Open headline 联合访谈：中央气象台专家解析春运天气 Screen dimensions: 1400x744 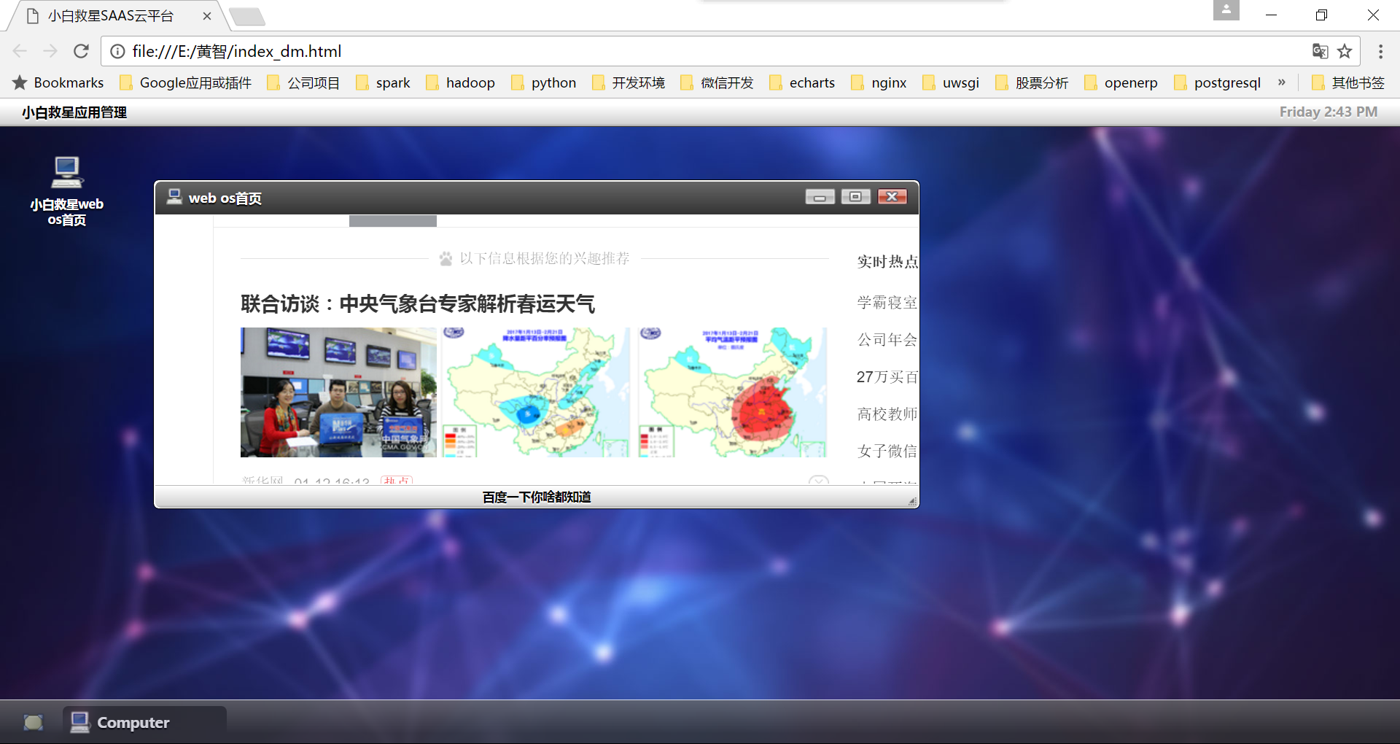(x=418, y=303)
